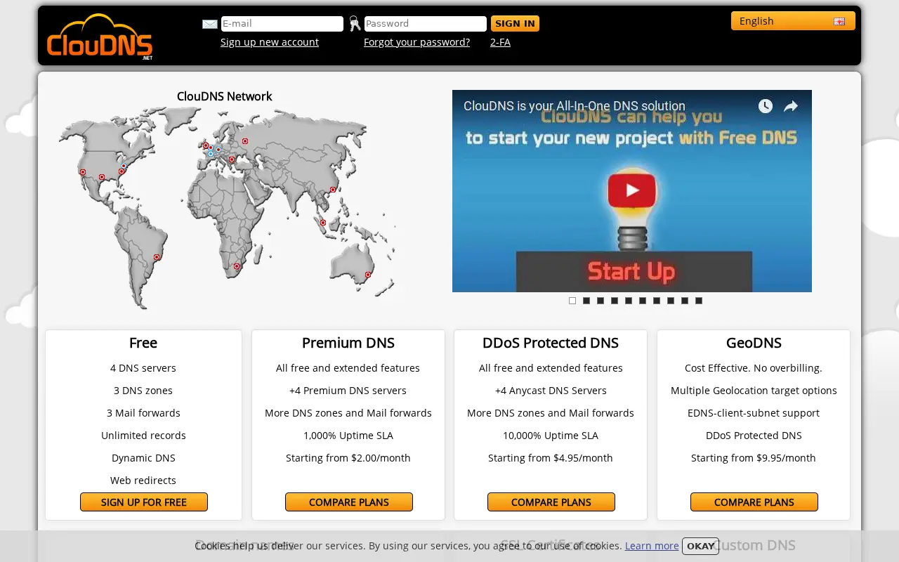Click the SIGN IN button
This screenshot has width=899, height=562.
point(515,24)
